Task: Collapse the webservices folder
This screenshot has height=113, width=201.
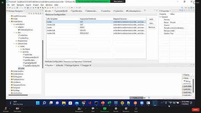Action: [x=14, y=44]
